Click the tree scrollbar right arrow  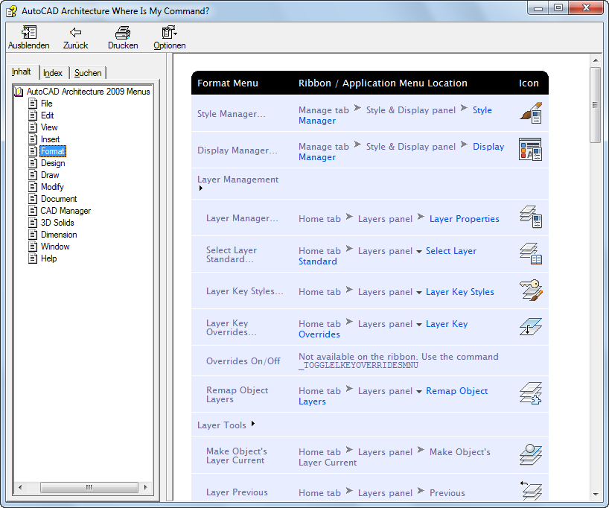(146, 487)
